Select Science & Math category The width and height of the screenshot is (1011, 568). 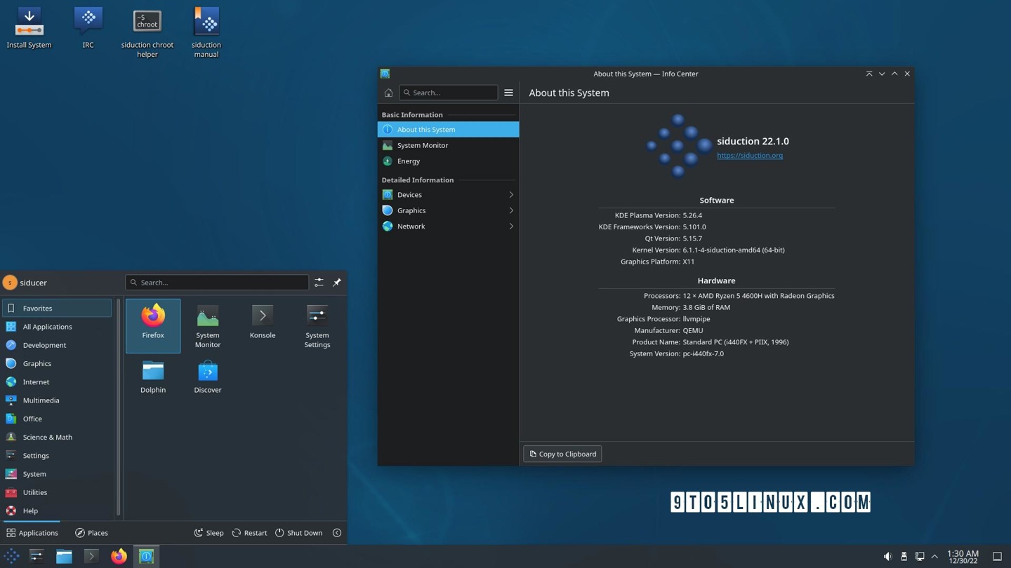[x=57, y=437]
